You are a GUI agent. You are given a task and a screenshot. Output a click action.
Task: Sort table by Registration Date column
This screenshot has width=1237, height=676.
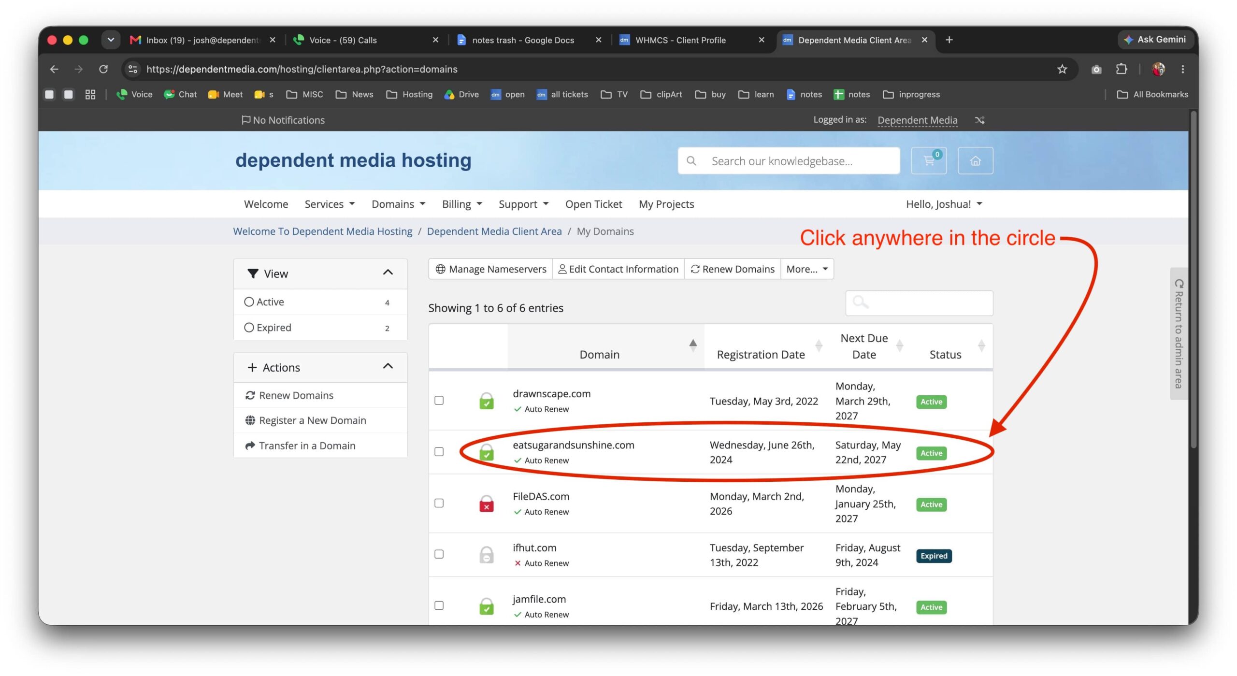pyautogui.click(x=766, y=346)
